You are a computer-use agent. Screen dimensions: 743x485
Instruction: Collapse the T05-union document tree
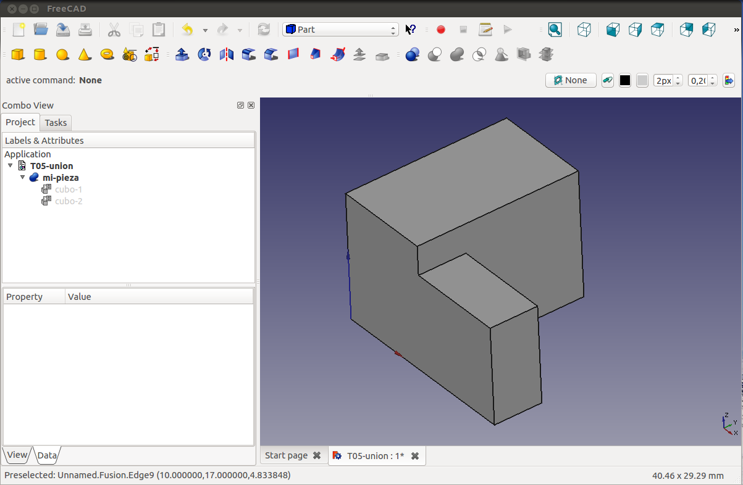(10, 166)
